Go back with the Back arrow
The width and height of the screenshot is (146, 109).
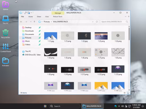pos(21,22)
